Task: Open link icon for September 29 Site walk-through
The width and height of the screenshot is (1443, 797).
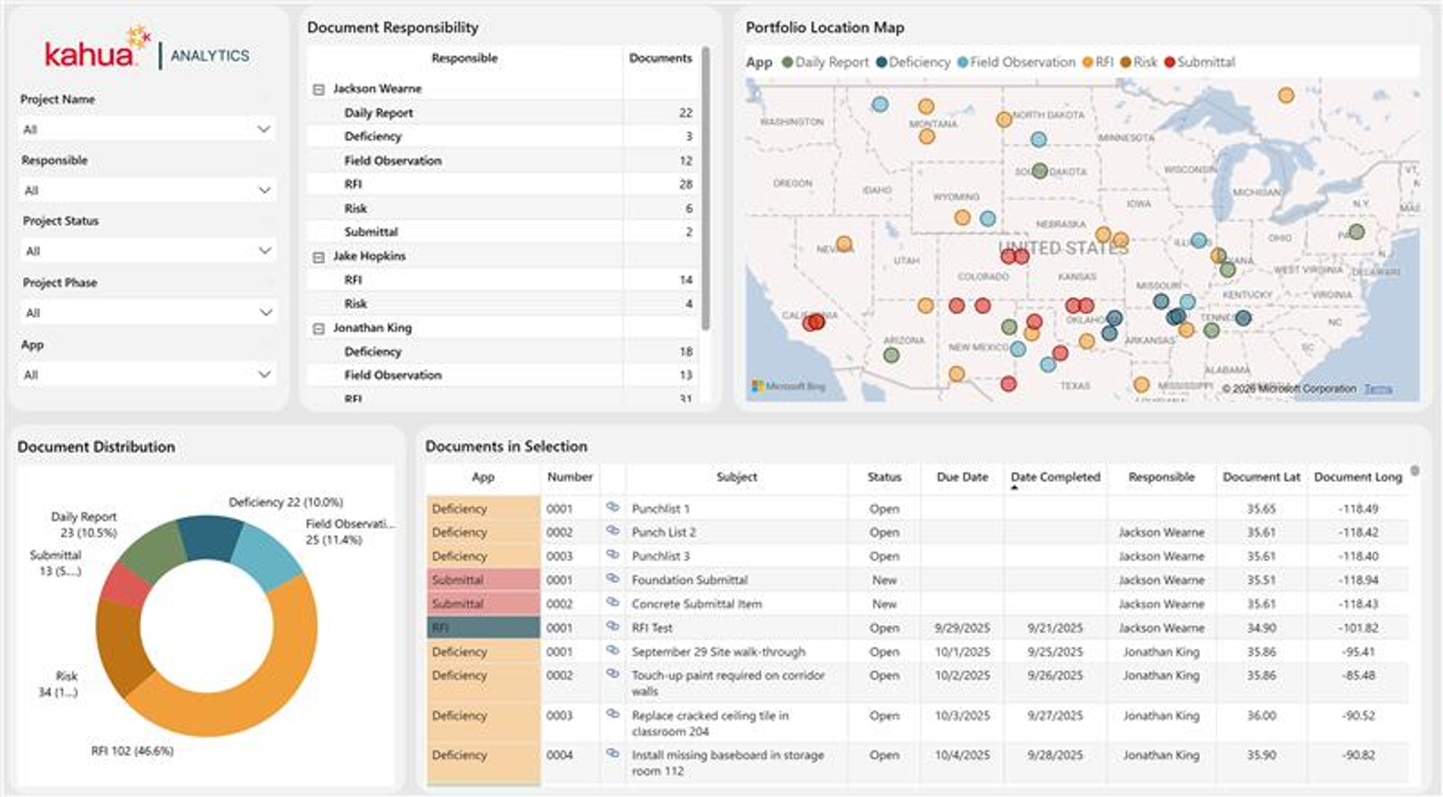Action: point(612,650)
